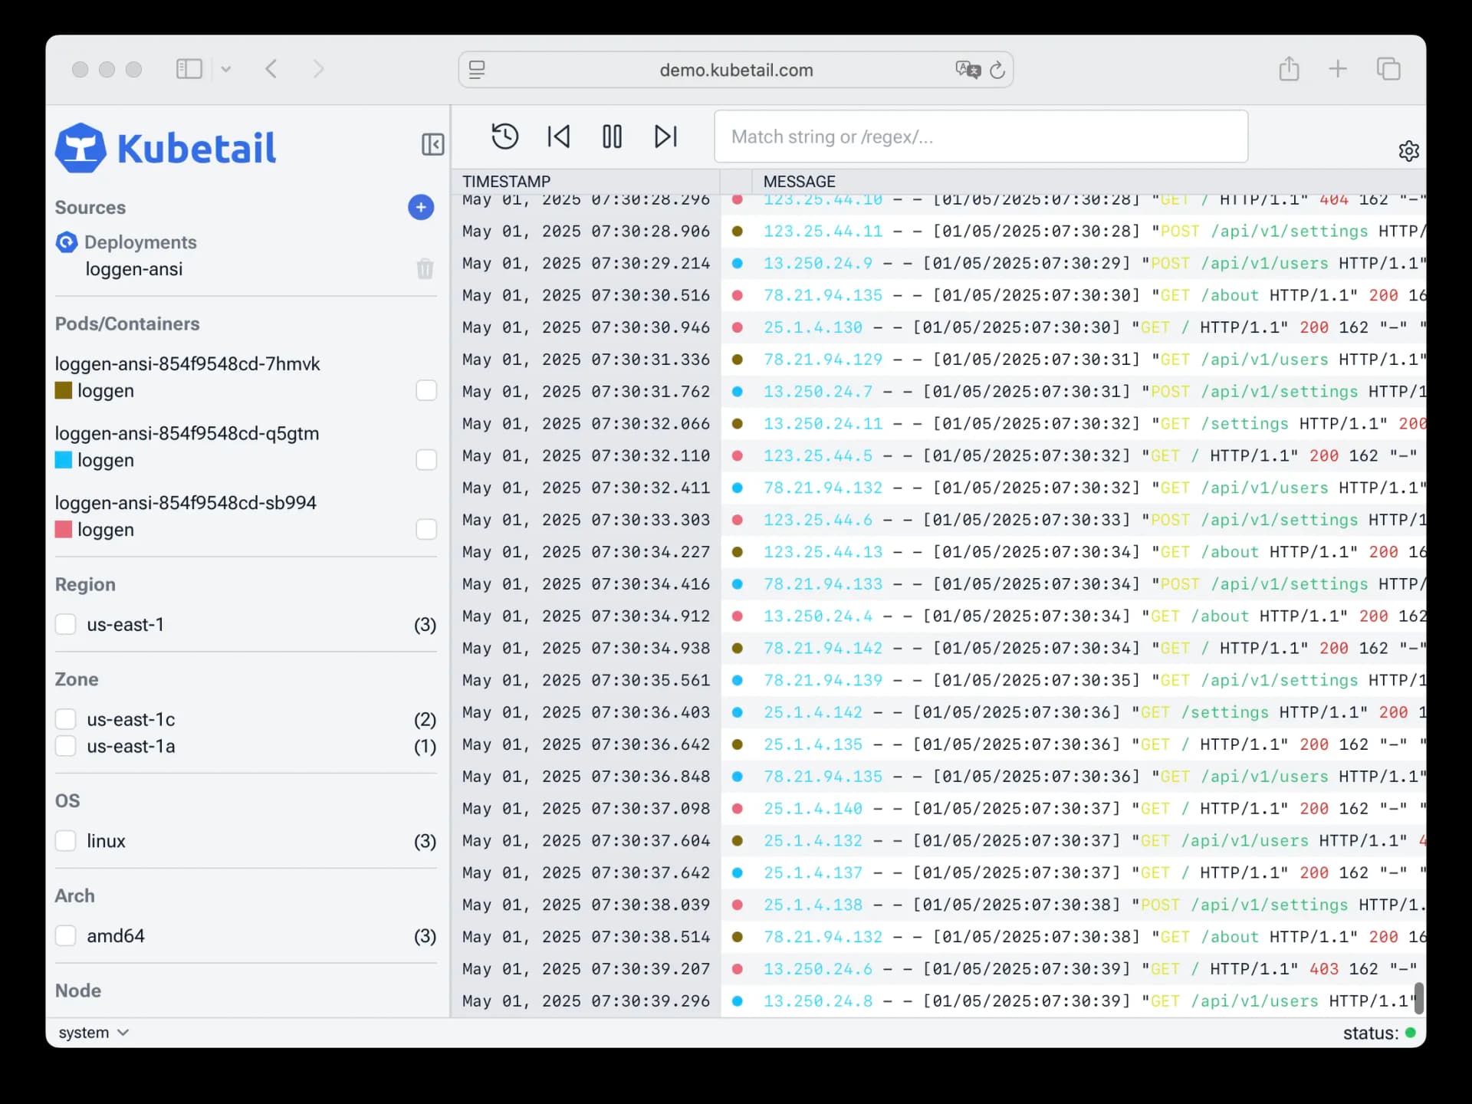The width and height of the screenshot is (1472, 1104).
Task: Click the translate page icon
Action: (968, 70)
